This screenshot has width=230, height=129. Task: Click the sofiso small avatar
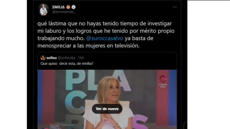(x=43, y=58)
